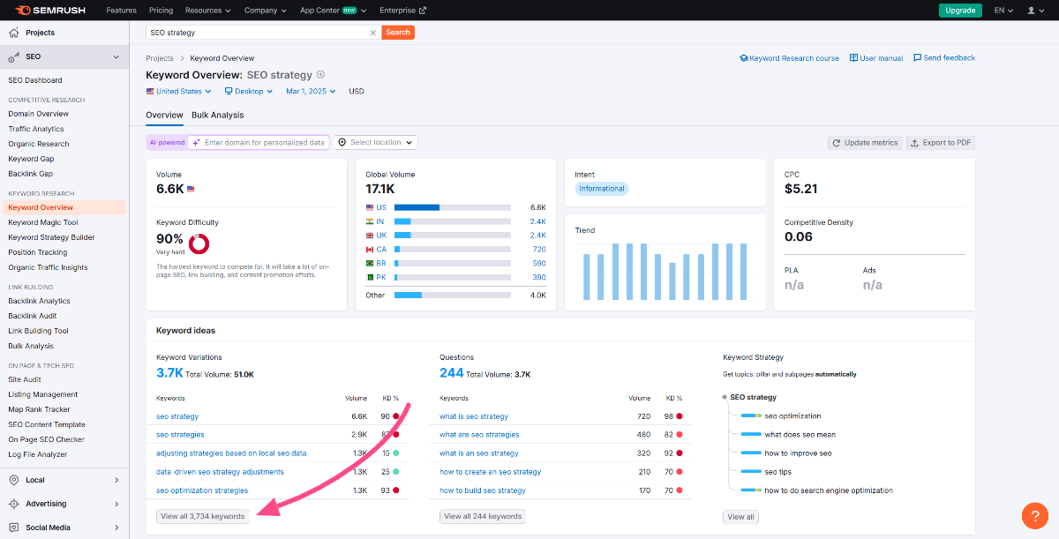Click View all under Keyword Strategy

[740, 517]
